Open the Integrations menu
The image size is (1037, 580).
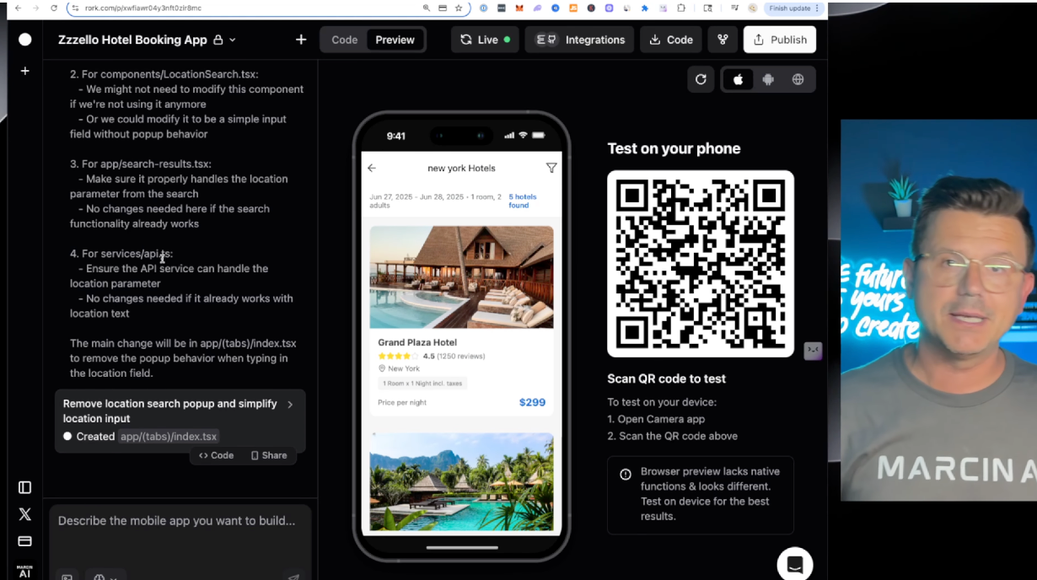[579, 39]
